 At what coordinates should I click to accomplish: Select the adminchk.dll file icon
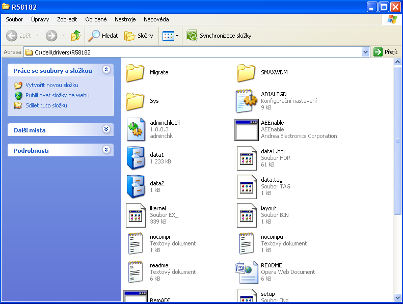(136, 129)
